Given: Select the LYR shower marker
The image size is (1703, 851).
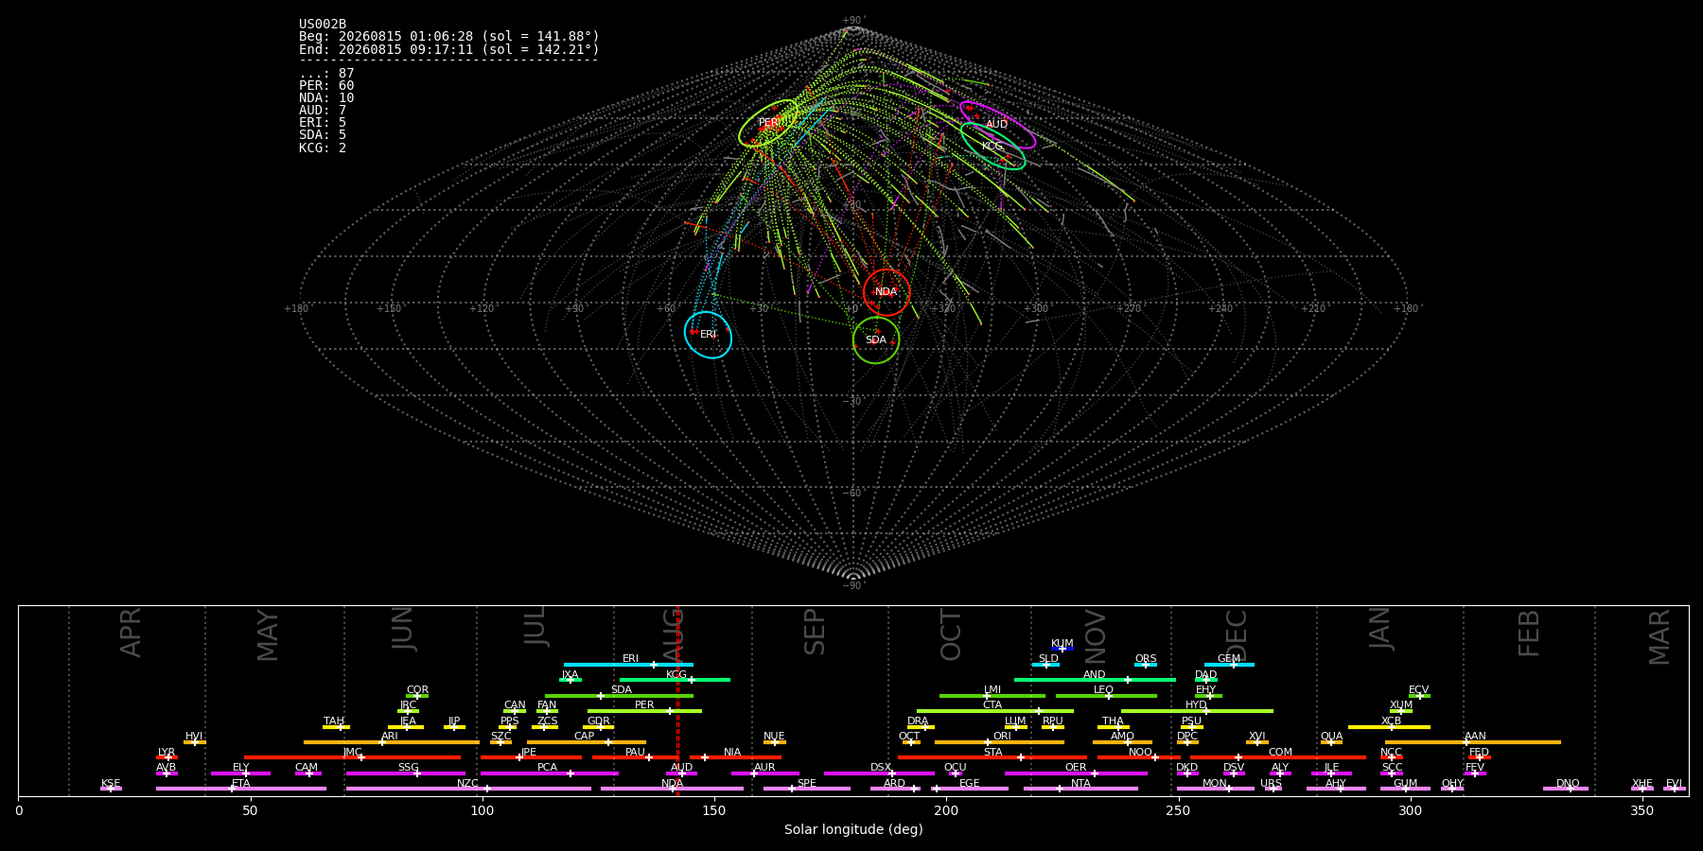Looking at the screenshot, I should click(x=167, y=757).
